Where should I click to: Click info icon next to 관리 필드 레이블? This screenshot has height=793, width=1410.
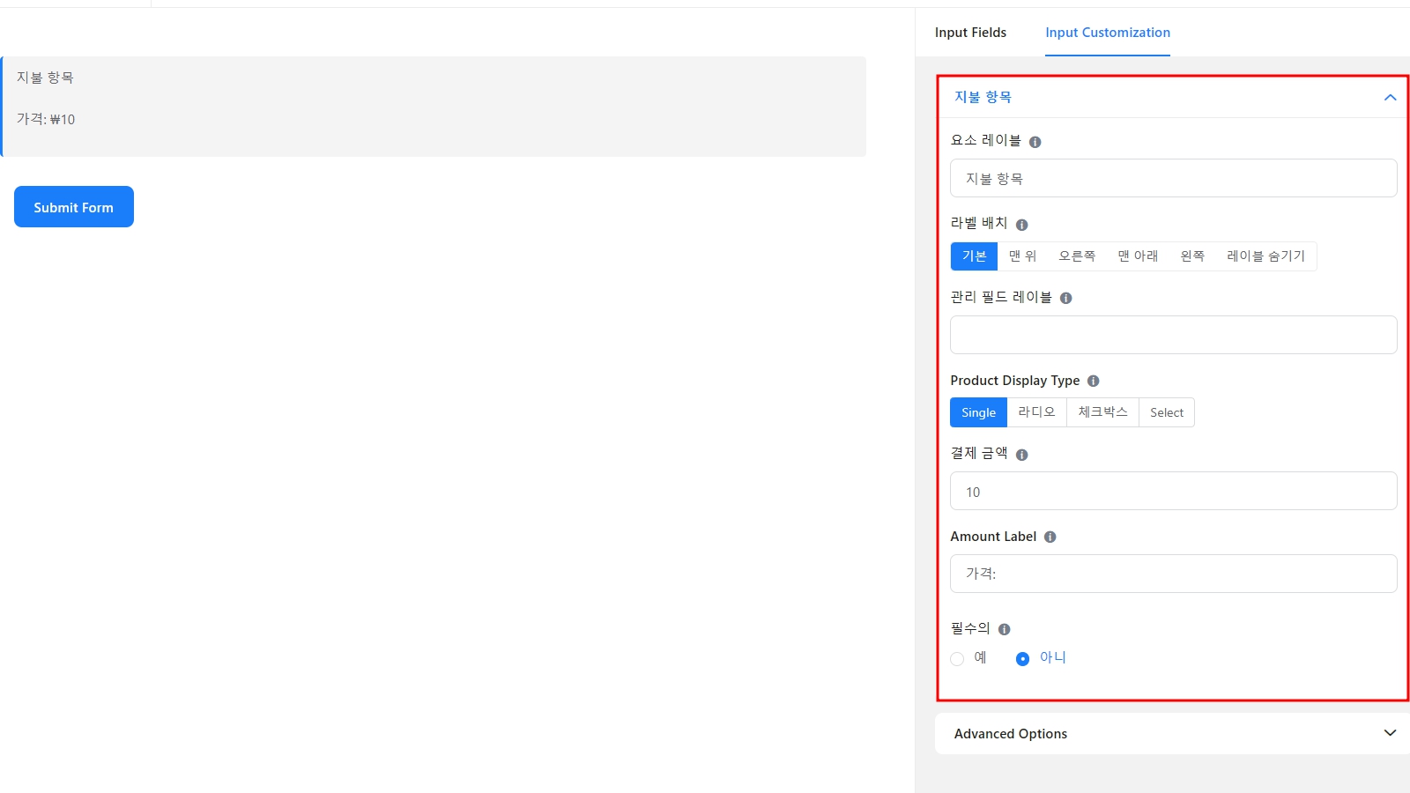click(x=1065, y=298)
